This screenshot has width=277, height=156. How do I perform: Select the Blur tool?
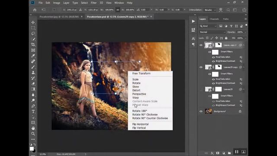pyautogui.click(x=33, y=95)
